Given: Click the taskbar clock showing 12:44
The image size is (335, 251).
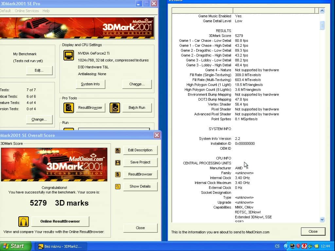Looking at the screenshot, I should (326, 246).
